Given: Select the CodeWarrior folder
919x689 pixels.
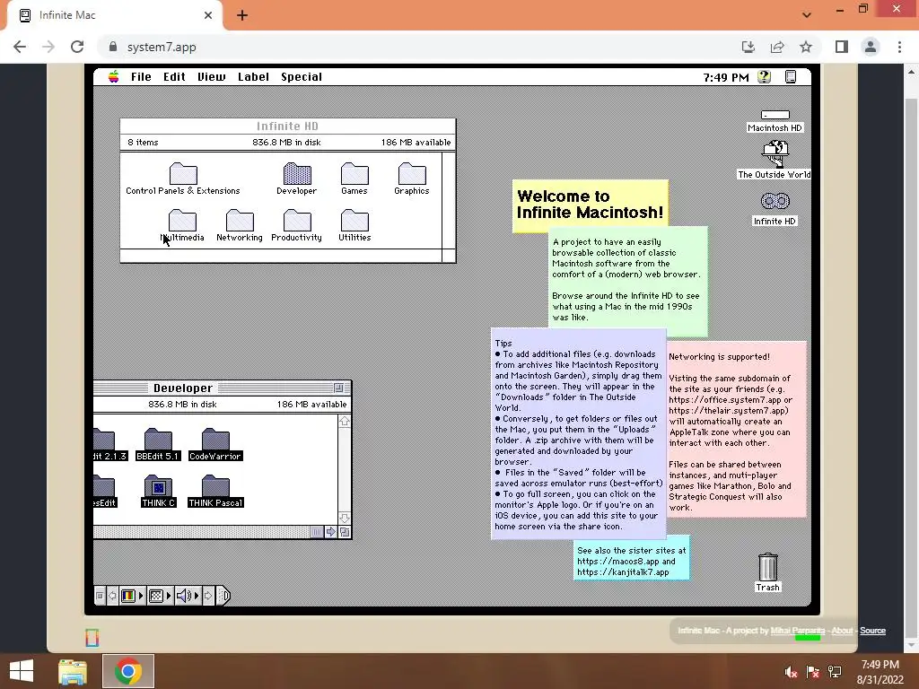Looking at the screenshot, I should 215,440.
